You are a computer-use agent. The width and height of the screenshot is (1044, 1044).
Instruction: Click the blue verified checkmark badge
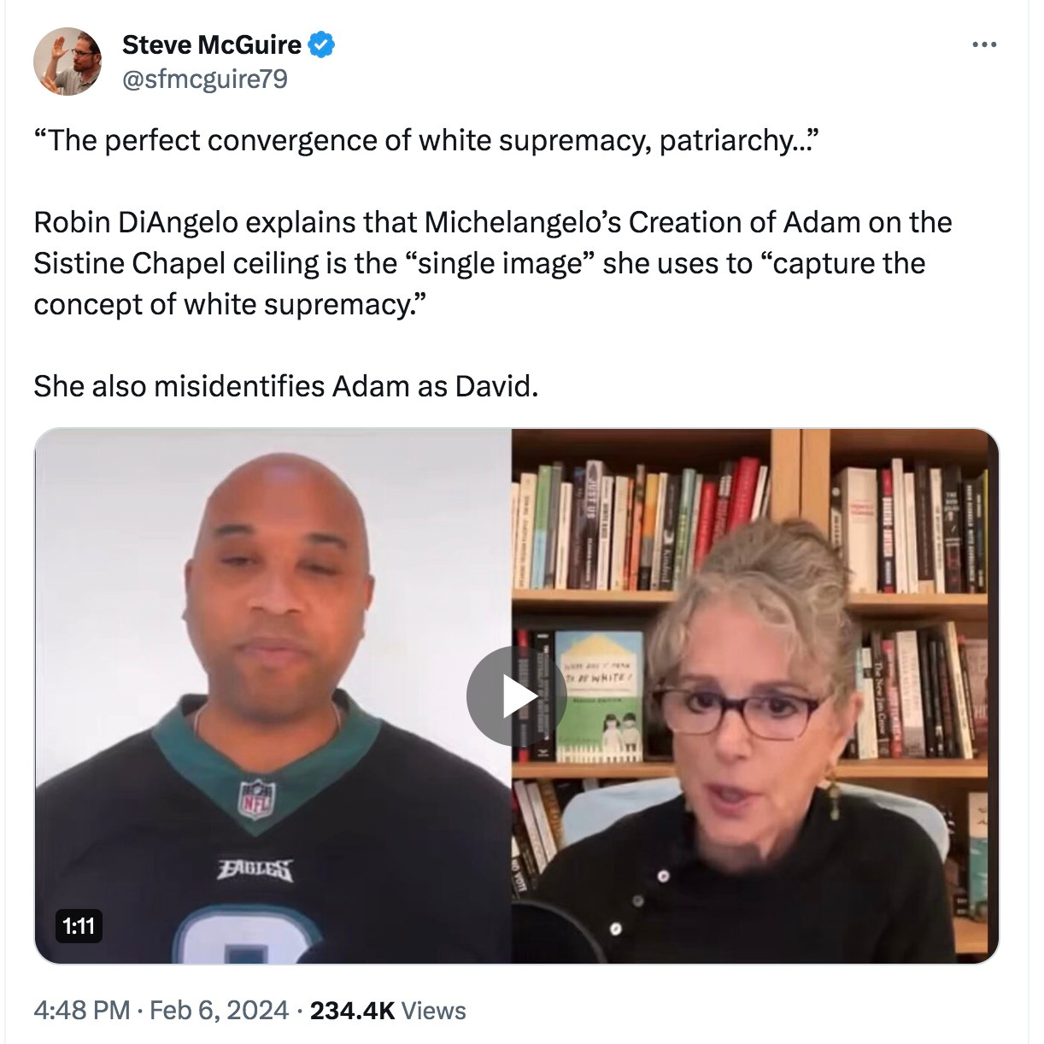[x=322, y=44]
